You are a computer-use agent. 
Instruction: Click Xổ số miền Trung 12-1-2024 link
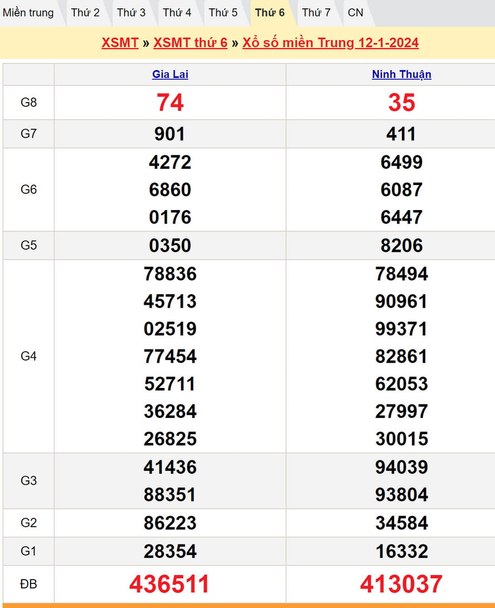click(331, 43)
